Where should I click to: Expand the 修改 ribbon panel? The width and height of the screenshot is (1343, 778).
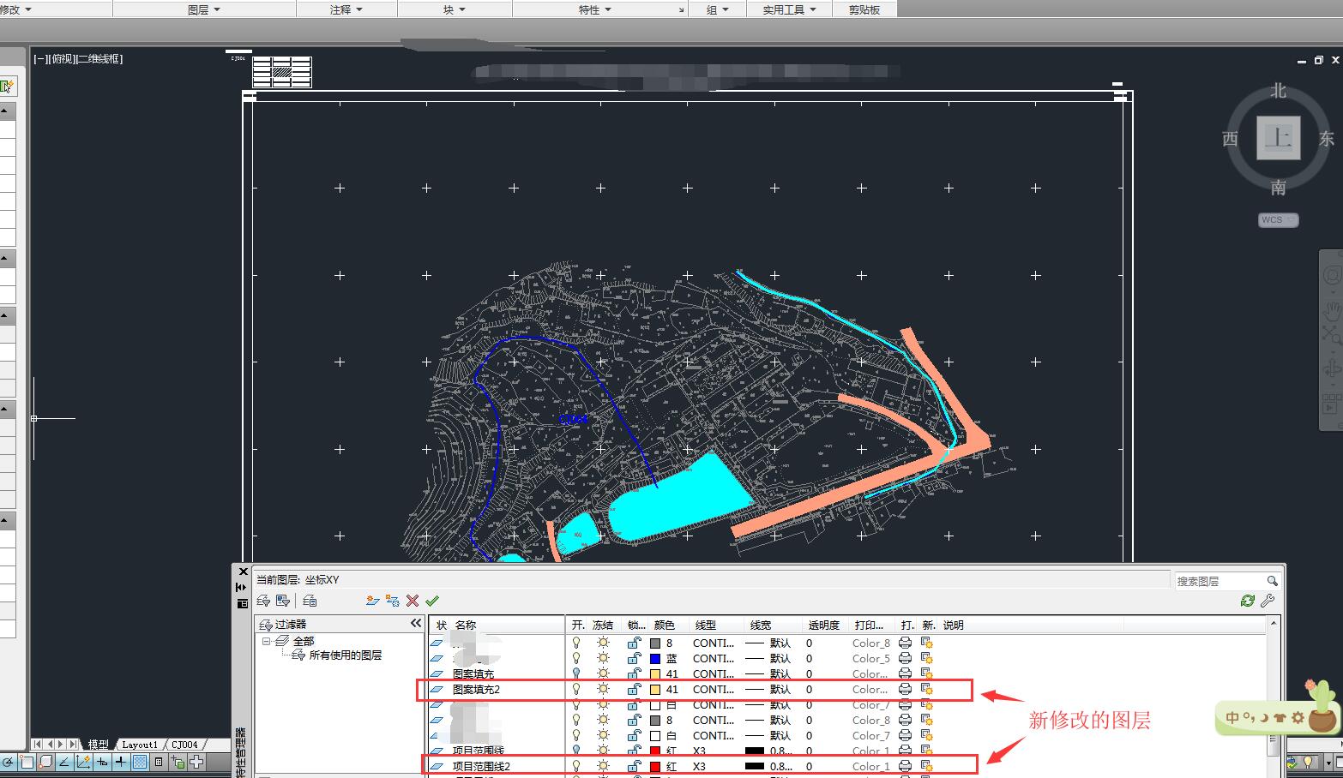click(x=16, y=9)
